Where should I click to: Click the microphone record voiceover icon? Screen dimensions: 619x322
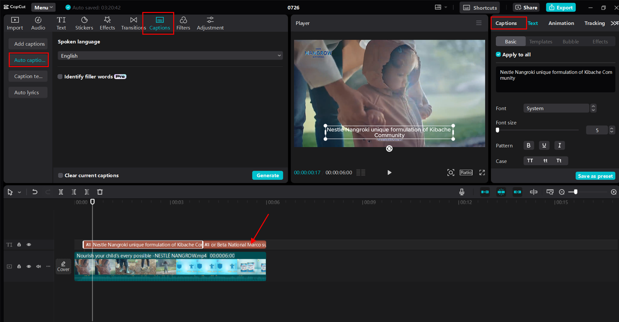tap(462, 192)
